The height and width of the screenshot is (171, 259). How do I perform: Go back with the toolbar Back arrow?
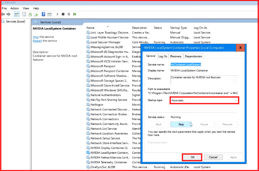3,14
